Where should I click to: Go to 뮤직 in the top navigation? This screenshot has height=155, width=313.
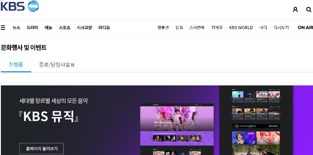[179, 28]
